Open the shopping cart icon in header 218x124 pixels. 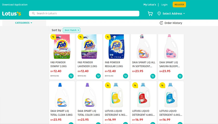click(x=150, y=13)
